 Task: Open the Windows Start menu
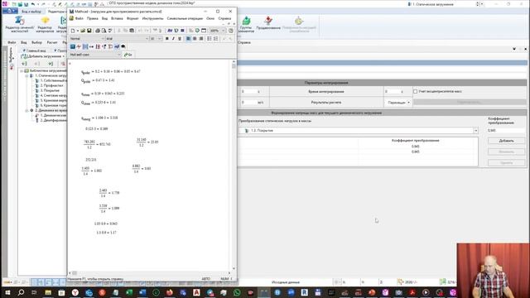coord(7,292)
